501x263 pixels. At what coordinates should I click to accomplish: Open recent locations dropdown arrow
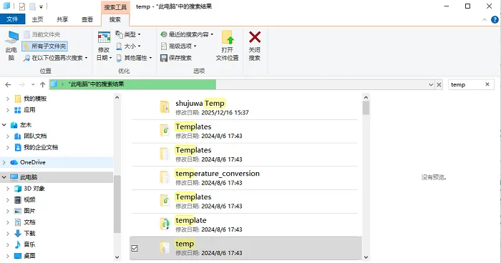click(33, 84)
